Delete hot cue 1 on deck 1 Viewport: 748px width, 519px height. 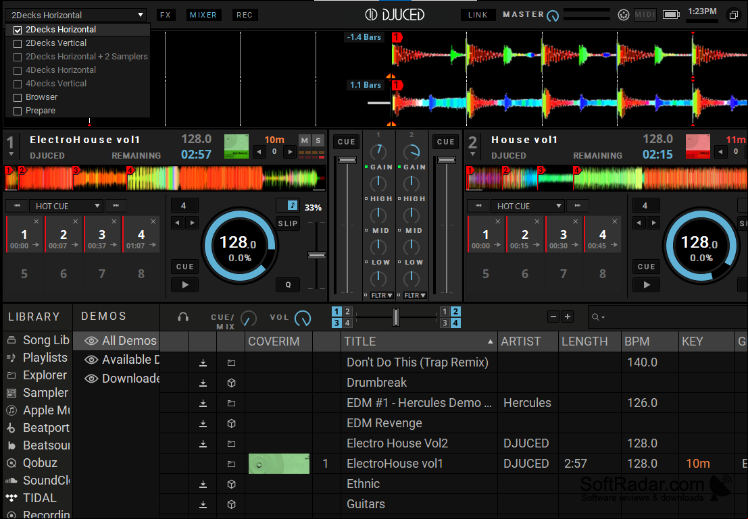tap(36, 221)
